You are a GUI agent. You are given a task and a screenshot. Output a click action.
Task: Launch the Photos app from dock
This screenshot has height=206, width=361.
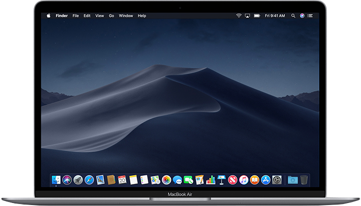point(166,179)
